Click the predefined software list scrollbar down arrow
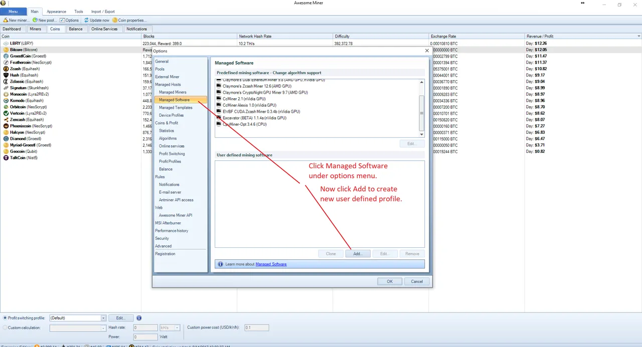Viewport: 642px width, 347px height. click(x=422, y=134)
